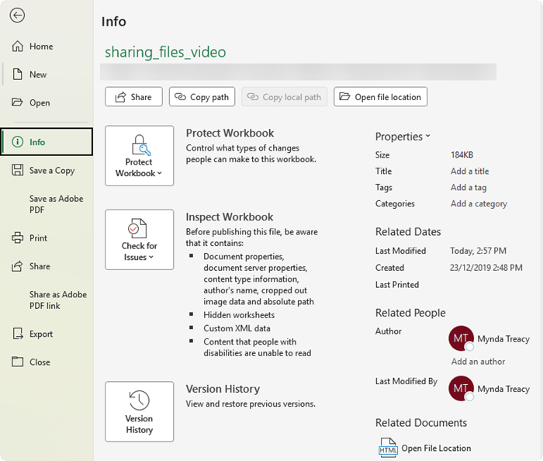543x461 pixels.
Task: Click Open file location button
Action: (380, 97)
